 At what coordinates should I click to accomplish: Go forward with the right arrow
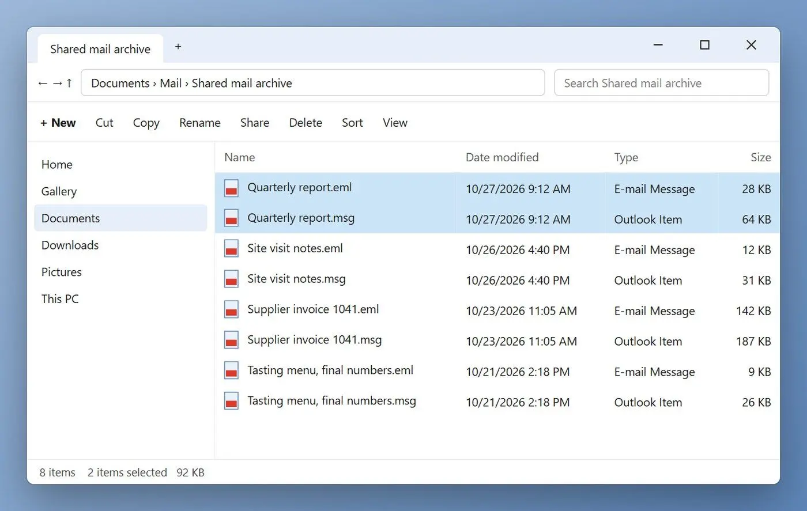(x=57, y=83)
